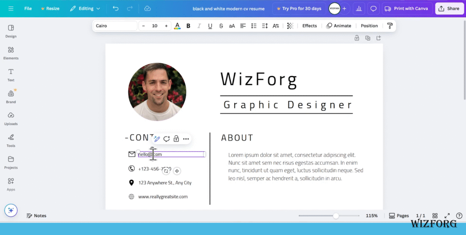Open text Effects
The height and width of the screenshot is (235, 466).
tap(309, 26)
